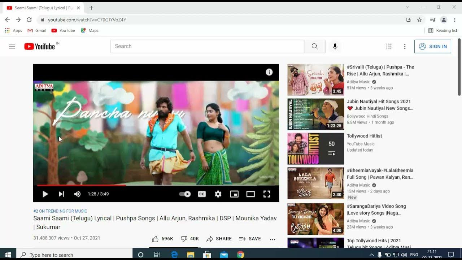This screenshot has height=260, width=462.
Task: Share this video
Action: 219,239
